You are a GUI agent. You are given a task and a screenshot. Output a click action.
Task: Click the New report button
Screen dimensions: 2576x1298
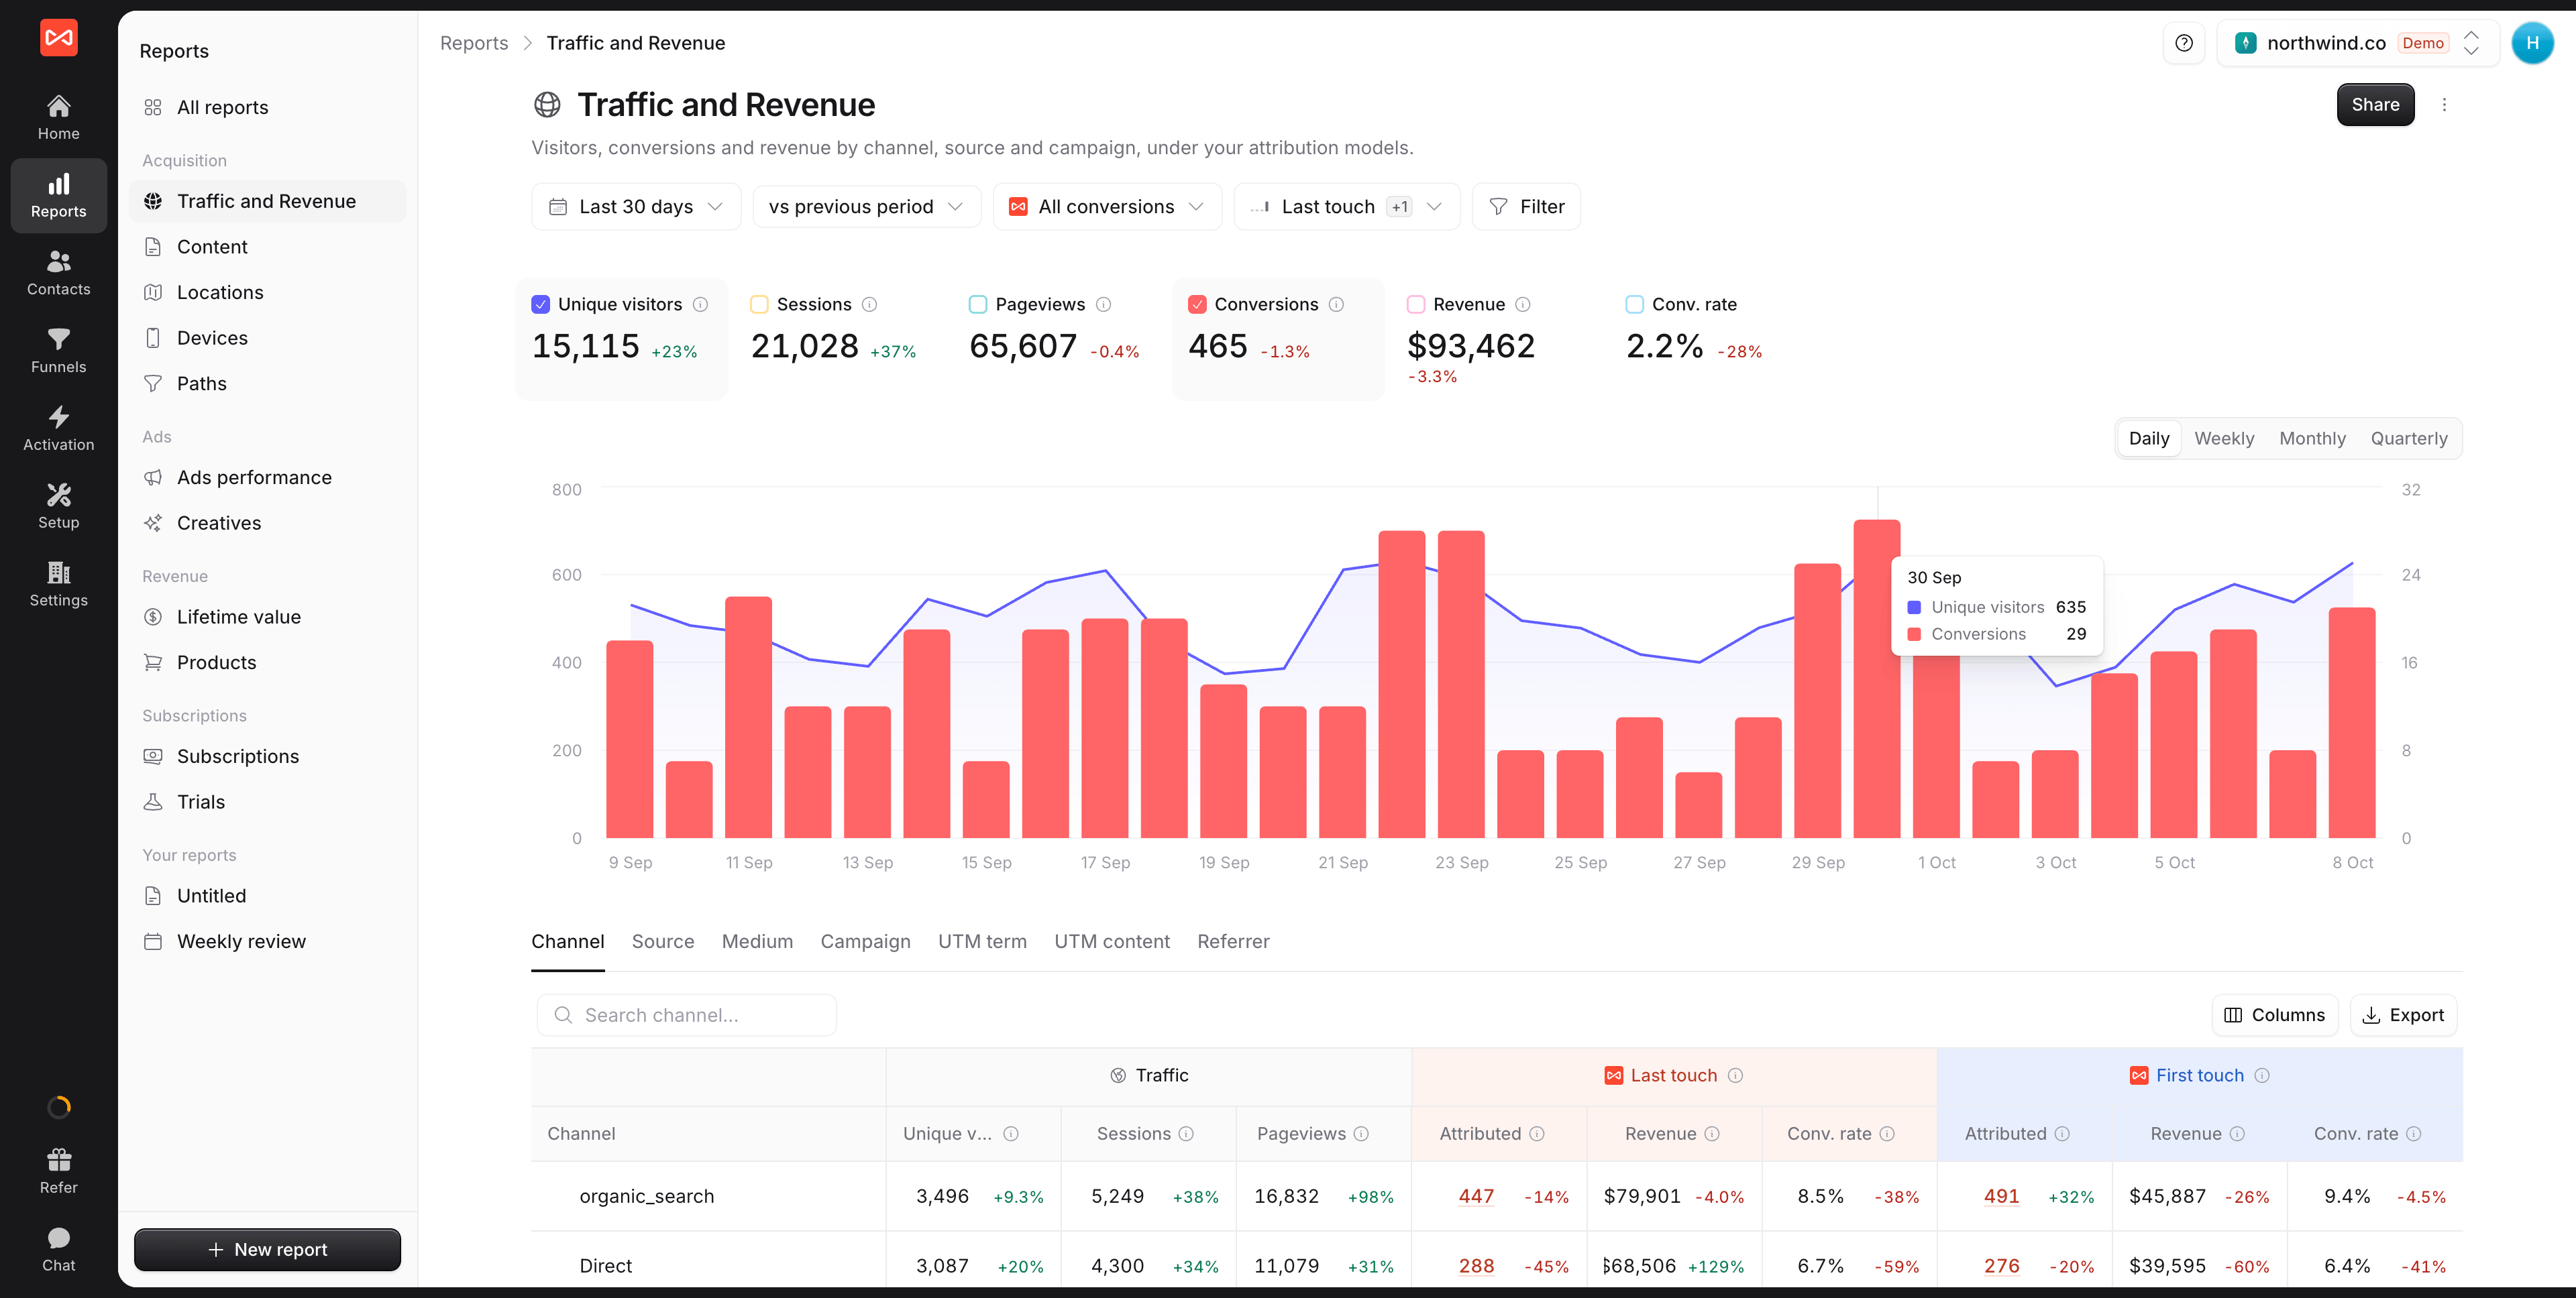pos(267,1249)
